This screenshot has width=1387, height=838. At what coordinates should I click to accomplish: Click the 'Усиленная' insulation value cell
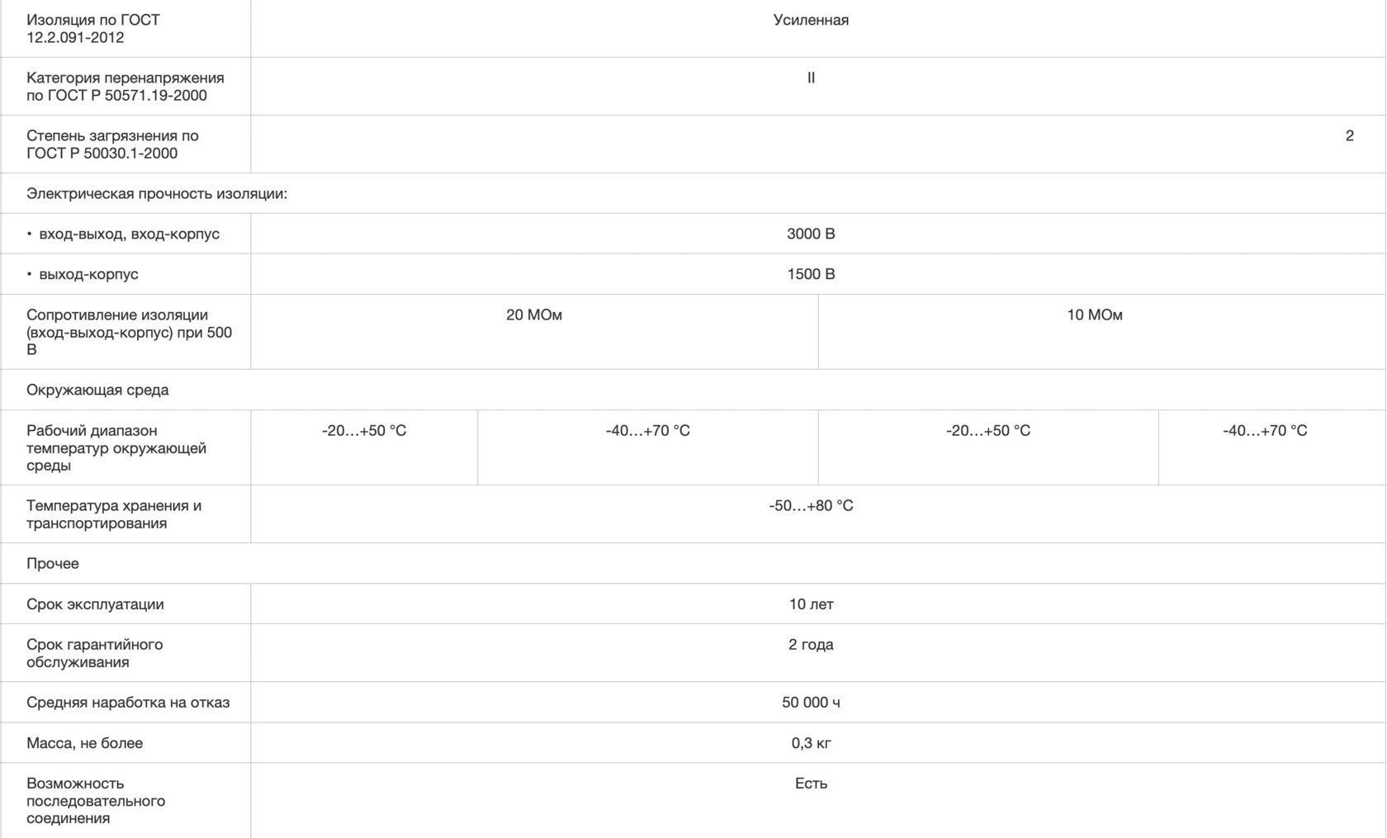pos(811,20)
